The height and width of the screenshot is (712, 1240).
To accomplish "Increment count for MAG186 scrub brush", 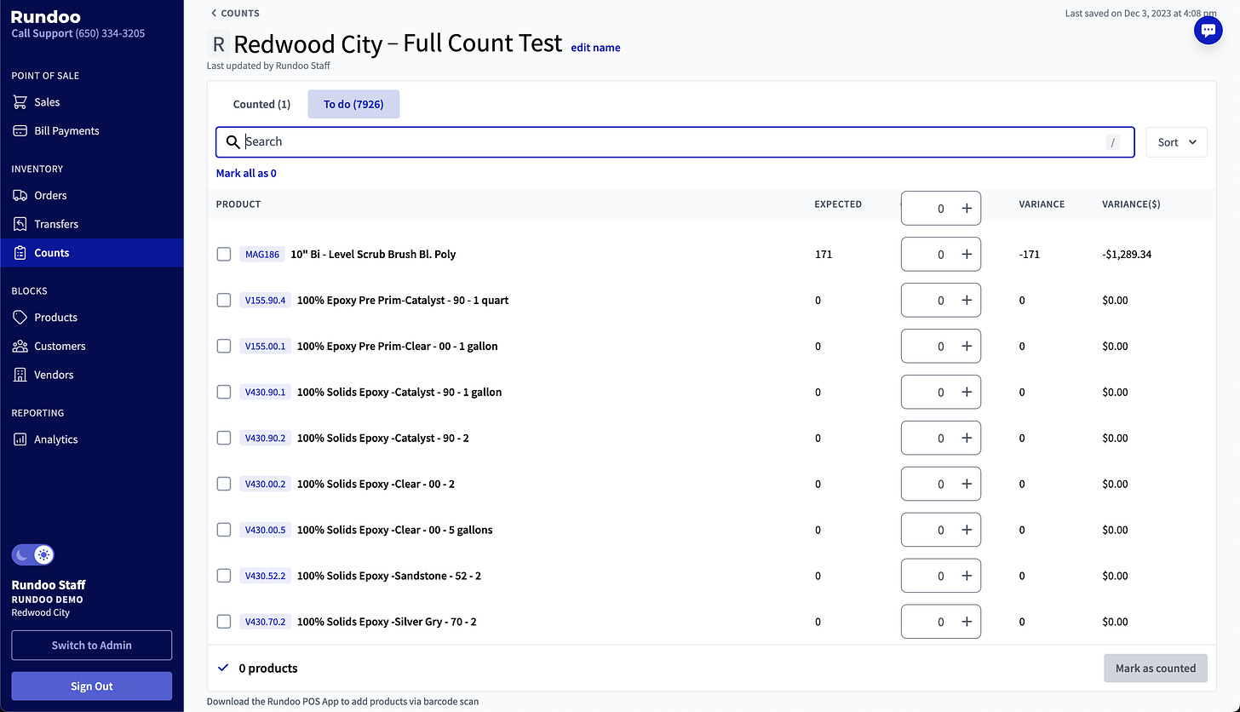I will coord(967,254).
